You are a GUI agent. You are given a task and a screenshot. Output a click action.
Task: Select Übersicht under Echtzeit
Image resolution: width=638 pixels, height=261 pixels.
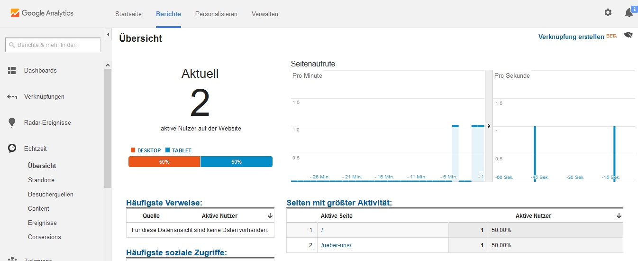[42, 166]
